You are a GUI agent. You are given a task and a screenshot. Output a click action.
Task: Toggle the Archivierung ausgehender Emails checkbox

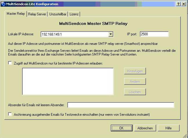(x=10, y=115)
